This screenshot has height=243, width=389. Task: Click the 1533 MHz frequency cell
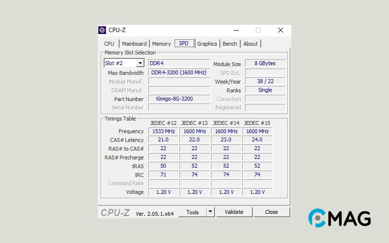coord(163,131)
